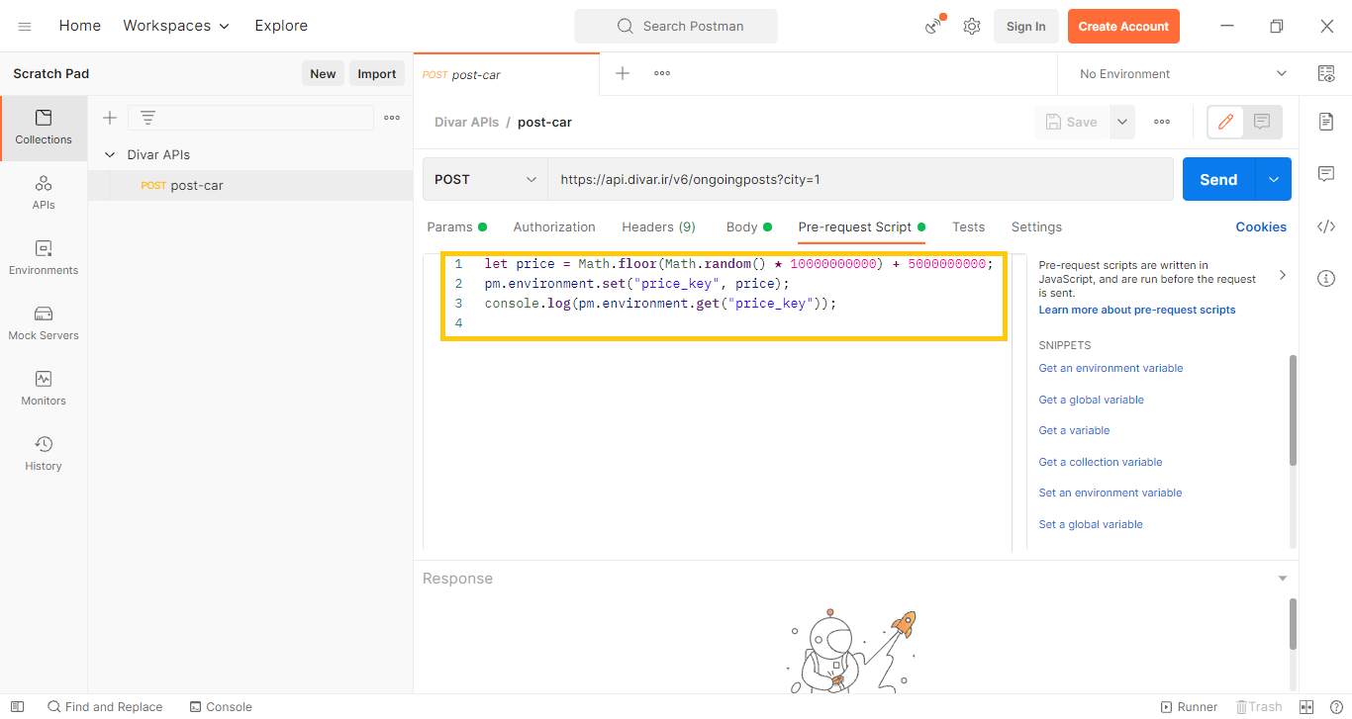Viewport: 1352px width, 719px height.
Task: Click the request URL input field
Action: 860,179
